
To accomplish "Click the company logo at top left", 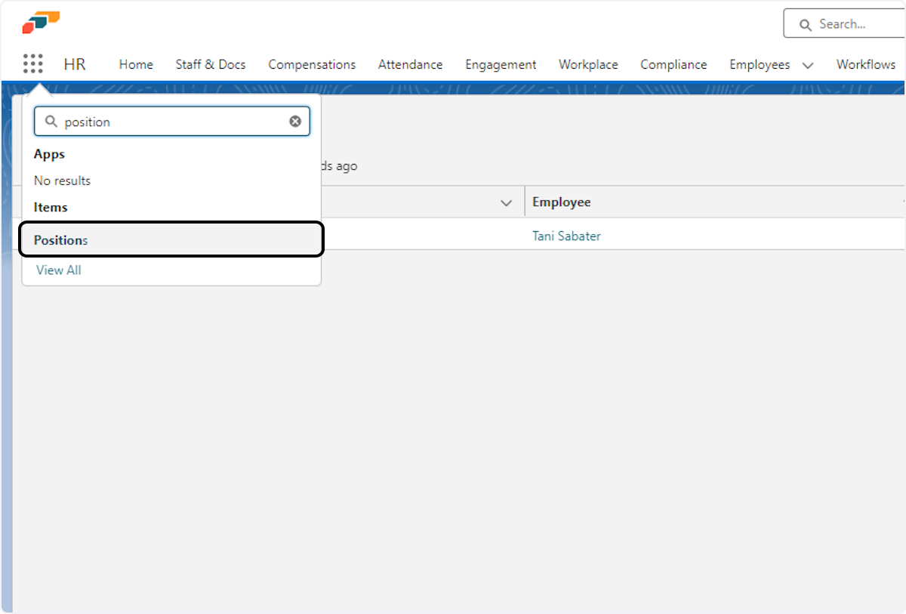I will [x=41, y=23].
